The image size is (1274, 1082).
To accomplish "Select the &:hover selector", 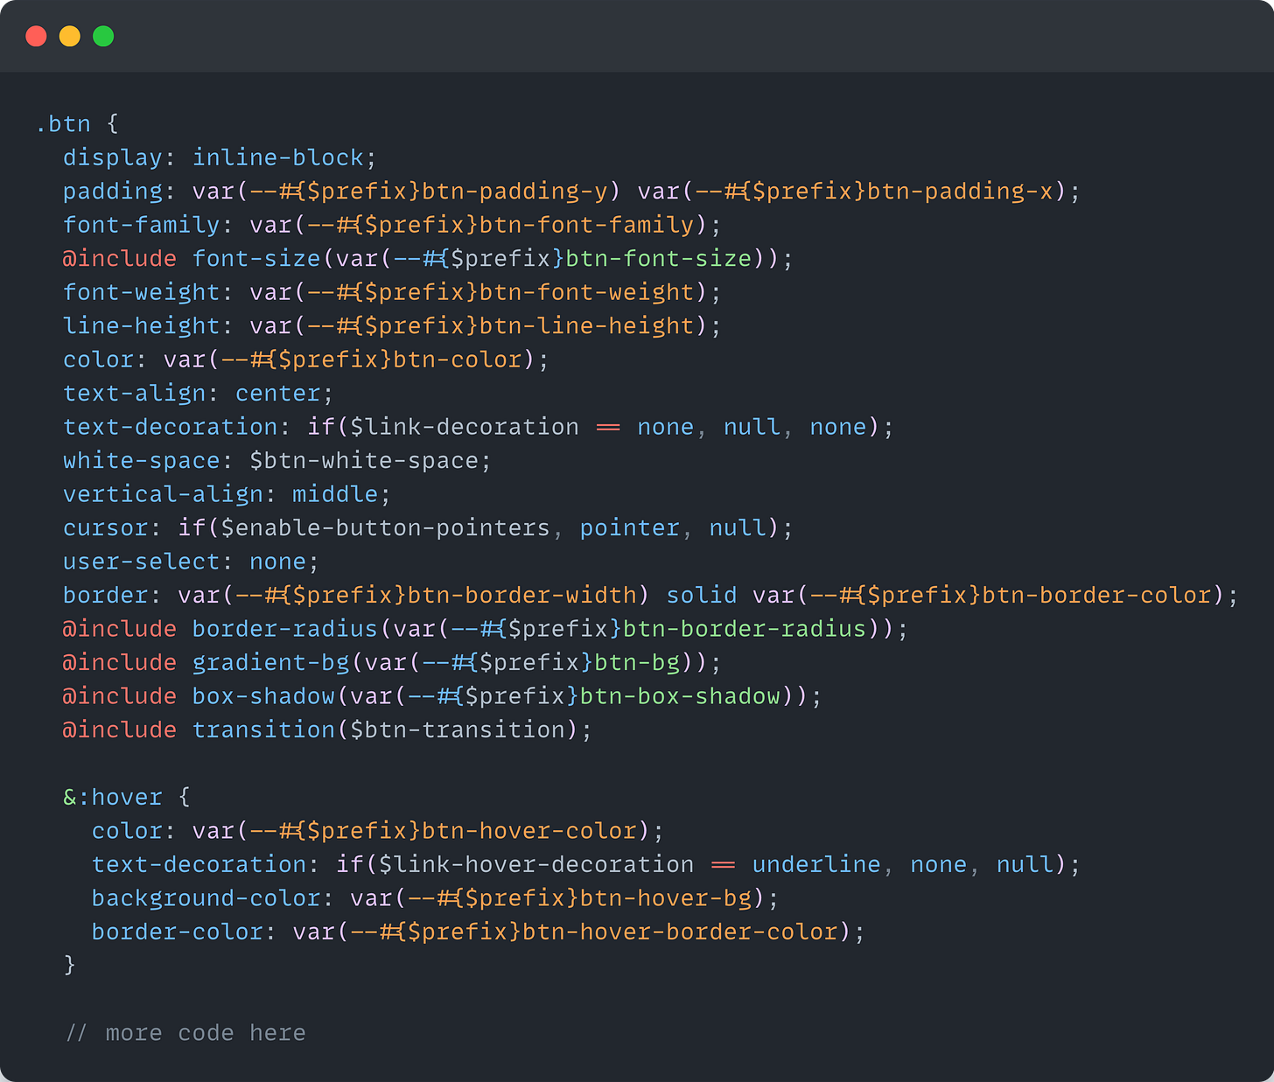I will click(x=112, y=796).
